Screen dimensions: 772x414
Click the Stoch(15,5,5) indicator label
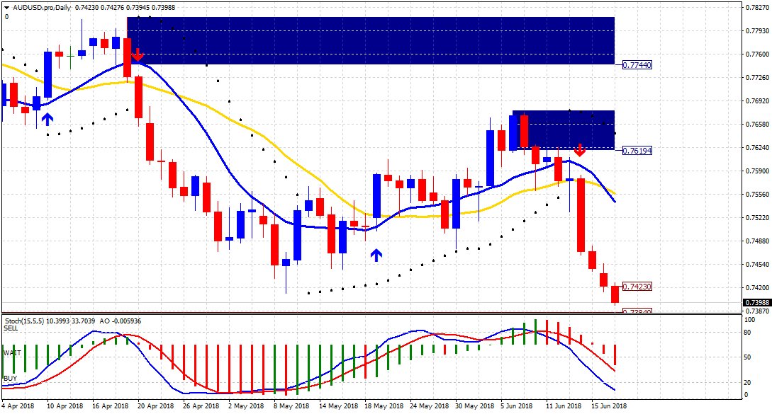click(x=24, y=321)
